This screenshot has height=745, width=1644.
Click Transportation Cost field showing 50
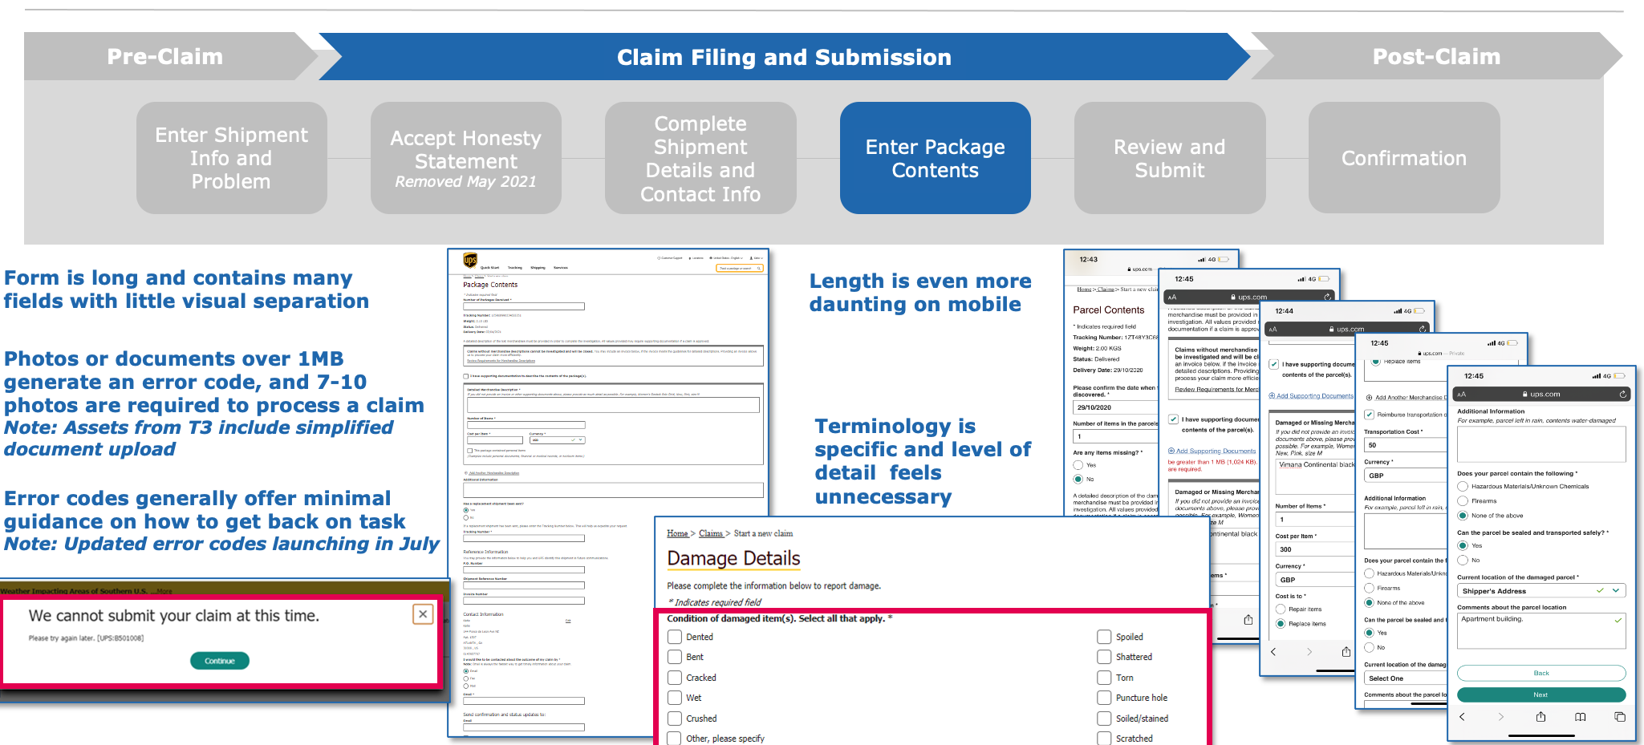point(1406,444)
